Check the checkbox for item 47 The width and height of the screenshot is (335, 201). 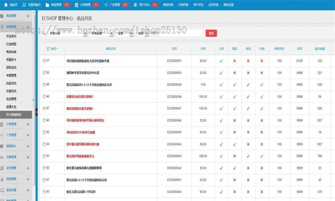point(44,109)
